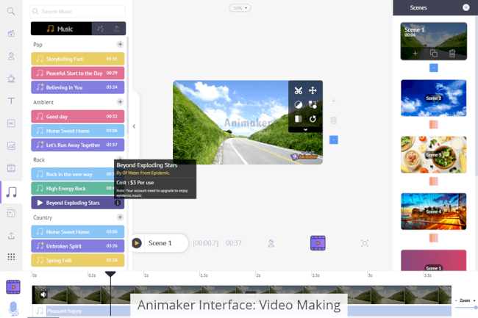The height and width of the screenshot is (318, 478).
Task: Collapse the music panel with left chevron
Action: coord(134,126)
